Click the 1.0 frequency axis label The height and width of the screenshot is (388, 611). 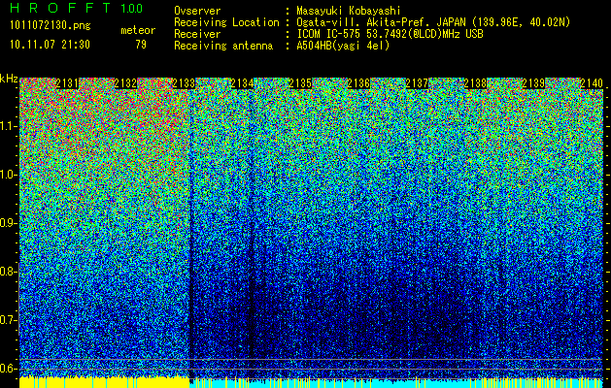[x=8, y=175]
